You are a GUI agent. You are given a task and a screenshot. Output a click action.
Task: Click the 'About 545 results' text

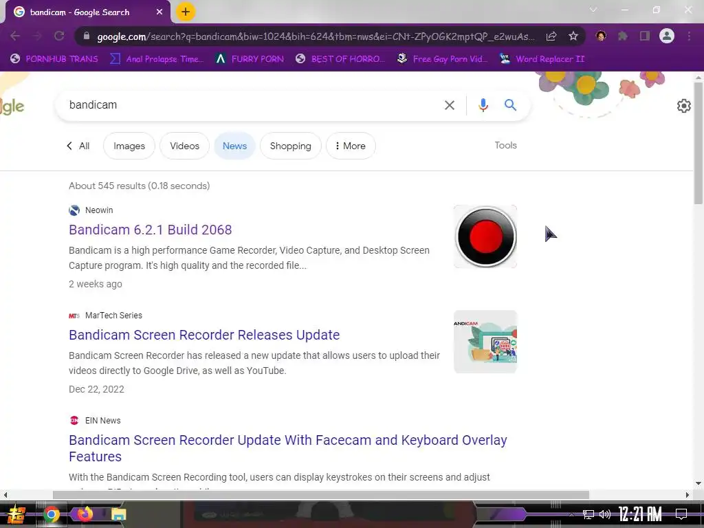point(139,186)
